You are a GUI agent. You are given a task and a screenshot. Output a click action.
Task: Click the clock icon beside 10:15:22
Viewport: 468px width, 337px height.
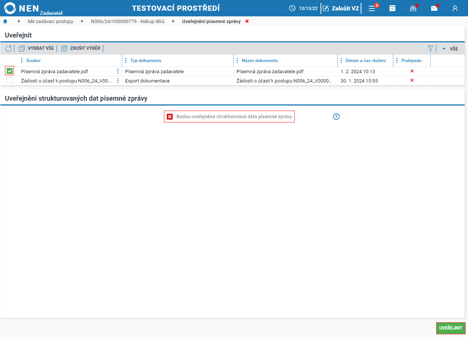coord(292,8)
